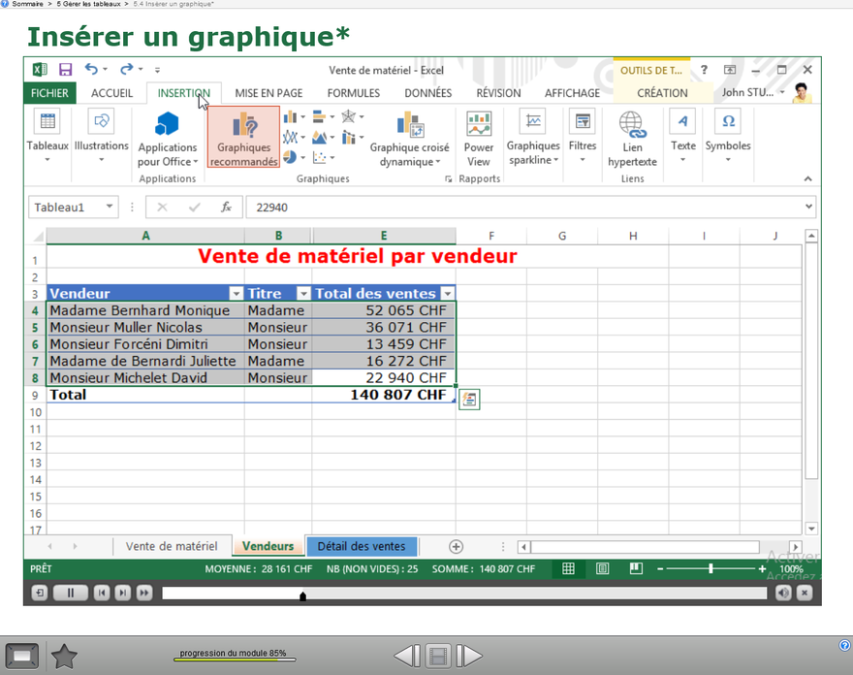
Task: Click the Graphiques recommandés icon
Action: (243, 126)
